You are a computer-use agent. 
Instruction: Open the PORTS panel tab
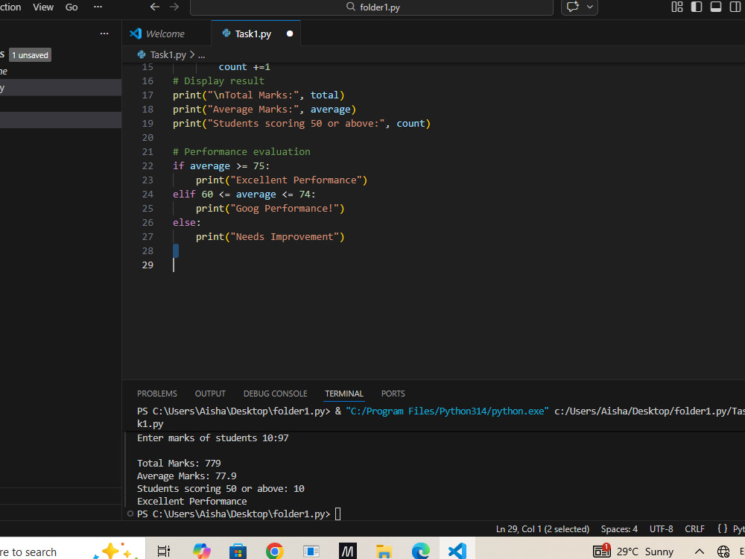tap(393, 394)
